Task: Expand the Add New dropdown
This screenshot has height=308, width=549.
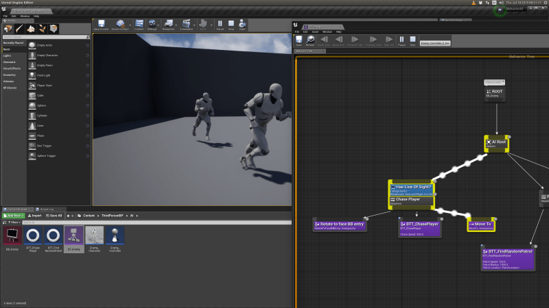Action: point(14,215)
